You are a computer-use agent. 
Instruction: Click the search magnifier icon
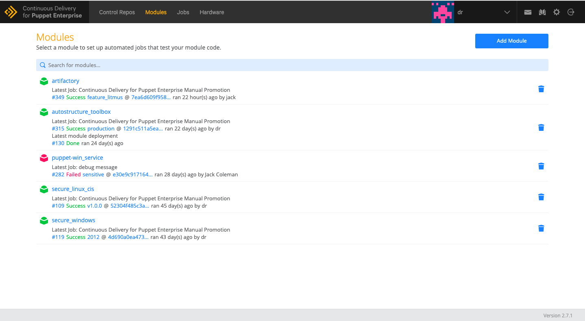click(x=43, y=65)
